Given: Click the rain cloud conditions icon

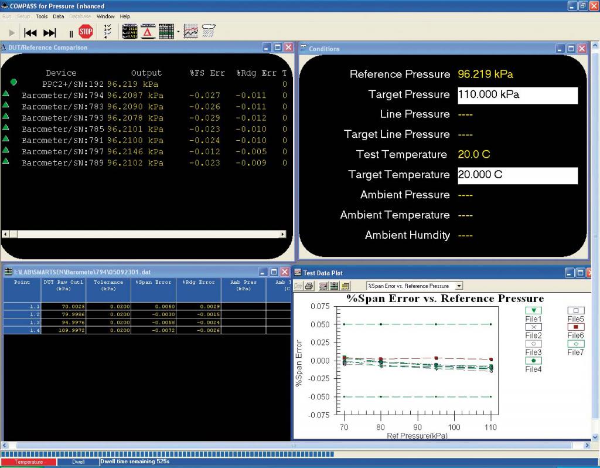Looking at the screenshot, I should point(209,30).
